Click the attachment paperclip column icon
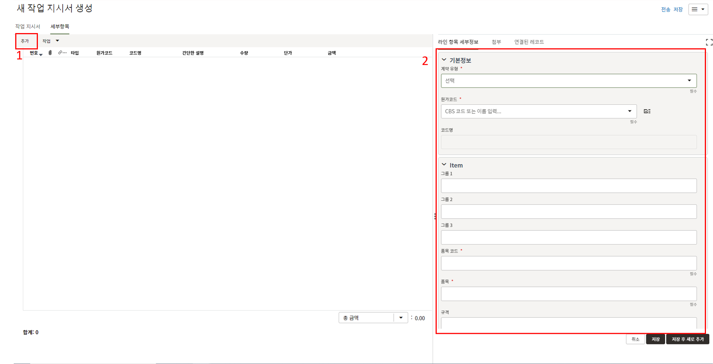This screenshot has width=713, height=364. pos(50,53)
